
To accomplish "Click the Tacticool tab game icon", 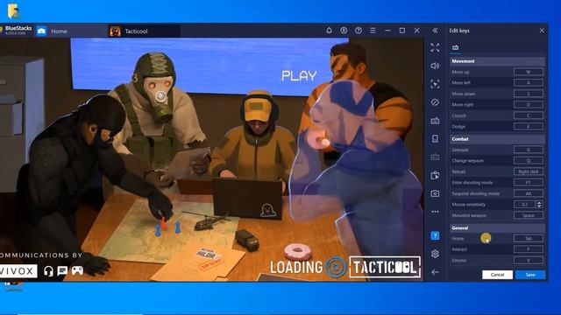I will (115, 31).
